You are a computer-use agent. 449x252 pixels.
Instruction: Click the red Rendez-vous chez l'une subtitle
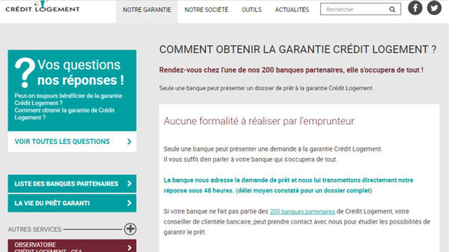click(291, 70)
